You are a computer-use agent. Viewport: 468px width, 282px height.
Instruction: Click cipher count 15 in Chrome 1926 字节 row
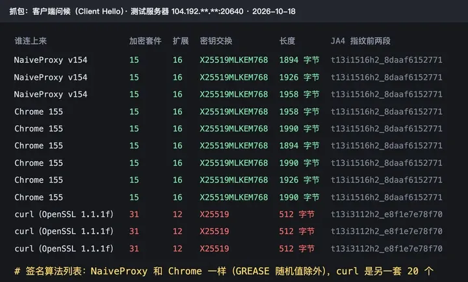point(134,180)
